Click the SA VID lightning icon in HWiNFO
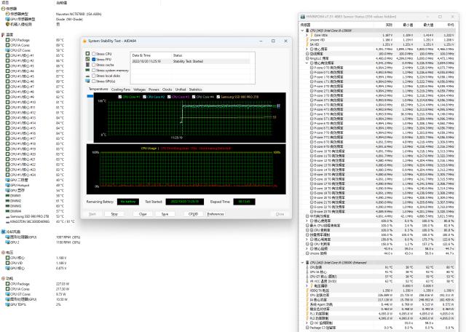 coord(307,44)
